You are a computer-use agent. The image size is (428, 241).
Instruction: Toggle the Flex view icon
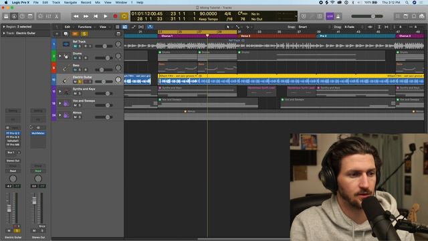[x=141, y=27]
